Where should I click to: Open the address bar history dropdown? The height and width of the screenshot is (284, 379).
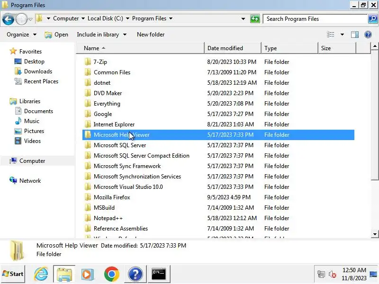pyautogui.click(x=243, y=19)
